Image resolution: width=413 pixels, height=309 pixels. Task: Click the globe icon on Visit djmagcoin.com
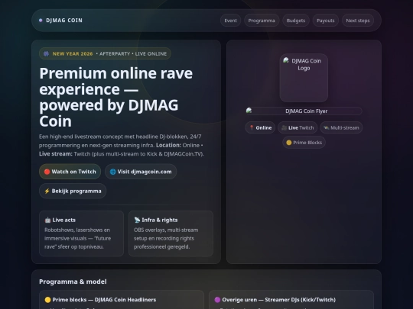tap(112, 172)
